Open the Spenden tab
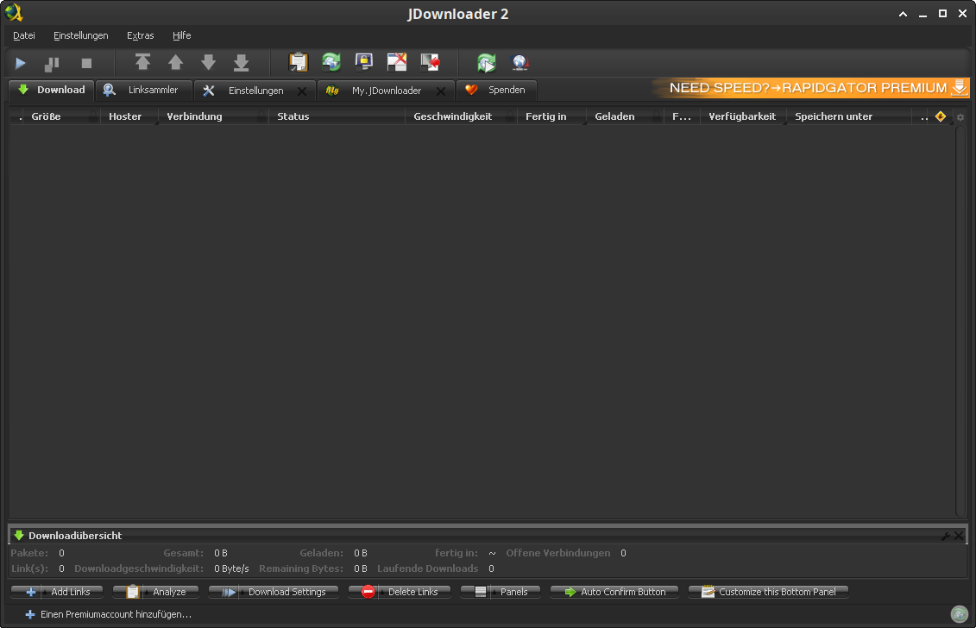Image resolution: width=976 pixels, height=628 pixels. [x=496, y=91]
